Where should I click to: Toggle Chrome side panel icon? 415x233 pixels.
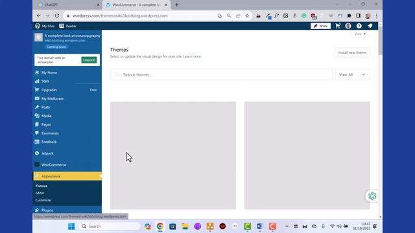(x=358, y=16)
